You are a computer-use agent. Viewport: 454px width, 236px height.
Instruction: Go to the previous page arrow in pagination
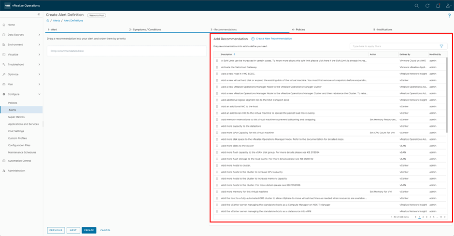[x=415, y=217]
